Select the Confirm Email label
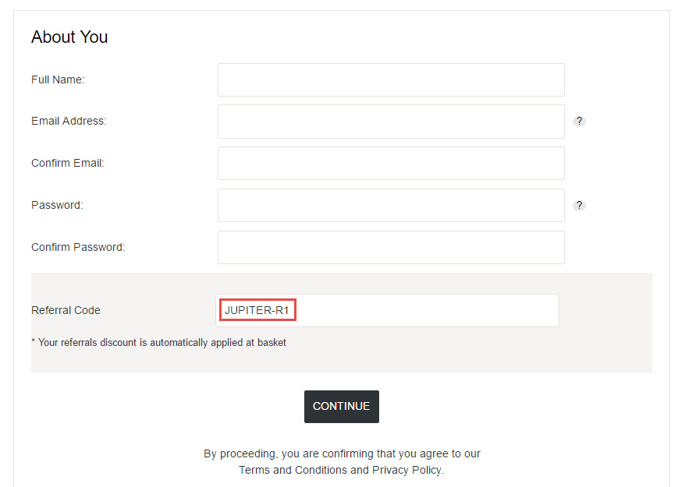678x487 pixels. 68,163
